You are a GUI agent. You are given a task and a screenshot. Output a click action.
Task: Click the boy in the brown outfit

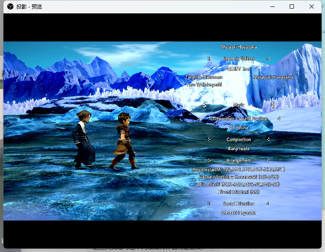coord(124,141)
